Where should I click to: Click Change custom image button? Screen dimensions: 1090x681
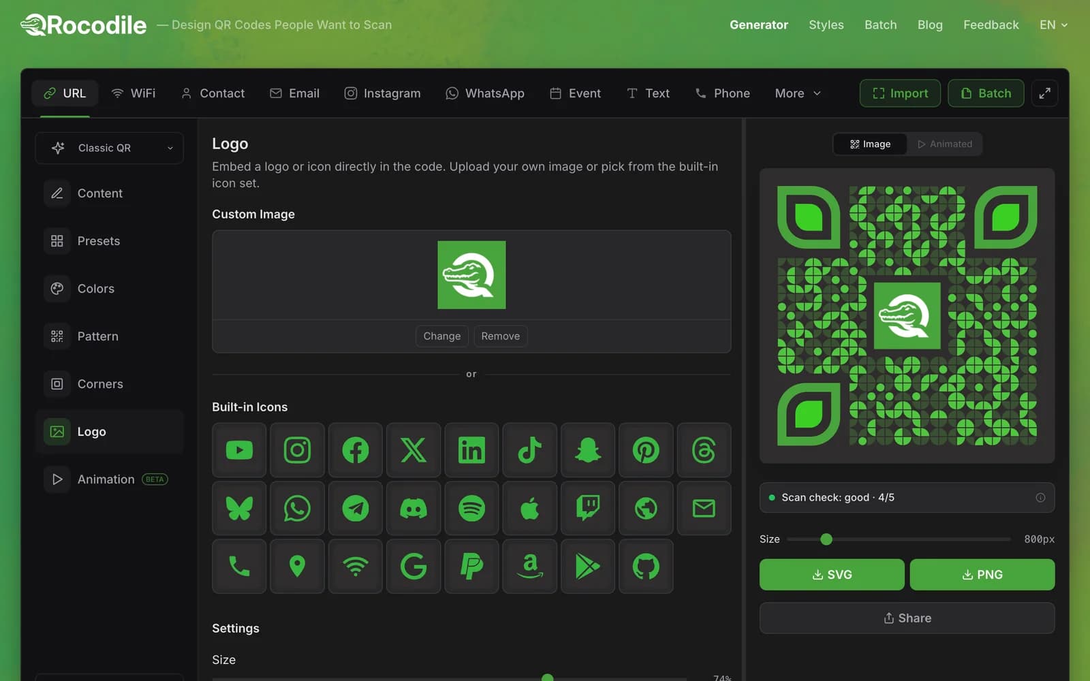(x=442, y=336)
